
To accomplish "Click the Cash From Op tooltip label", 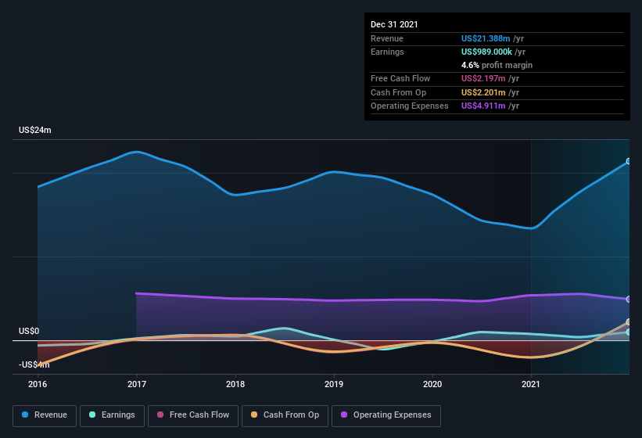I will point(398,92).
